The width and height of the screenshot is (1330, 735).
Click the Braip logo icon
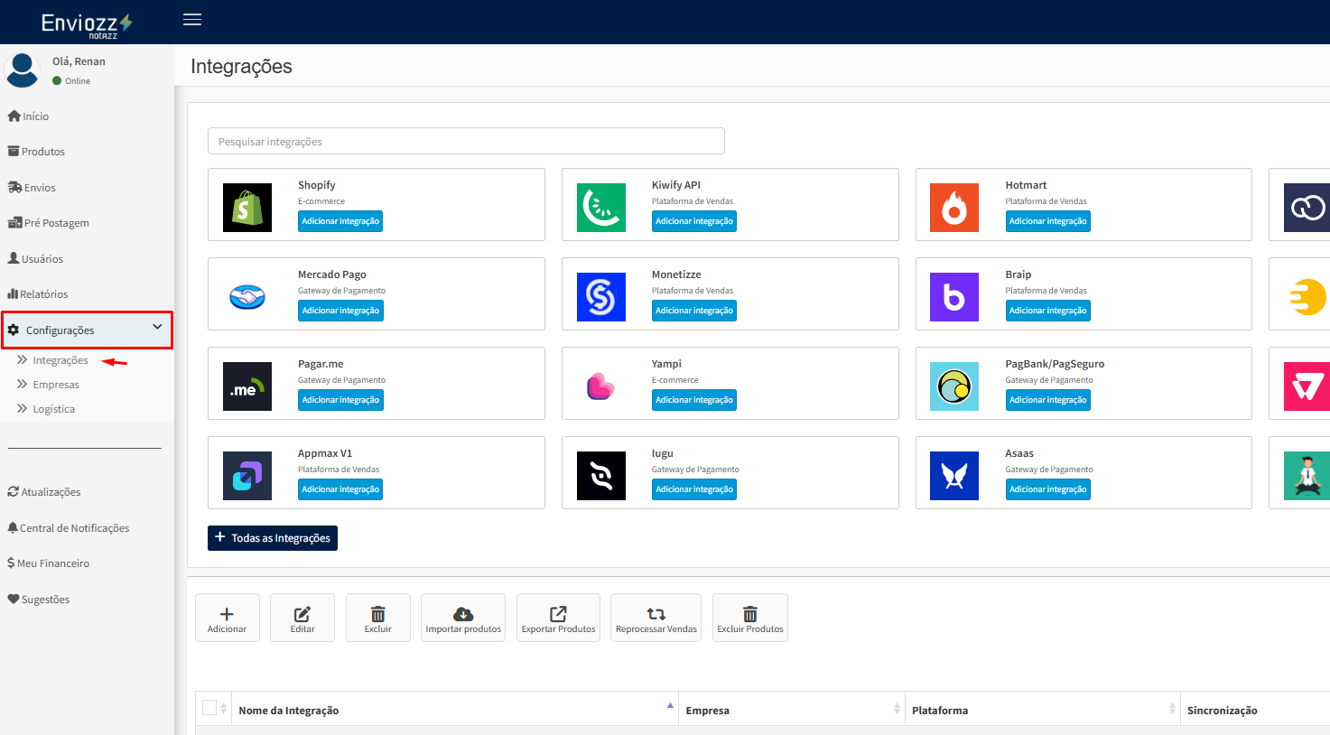click(954, 297)
